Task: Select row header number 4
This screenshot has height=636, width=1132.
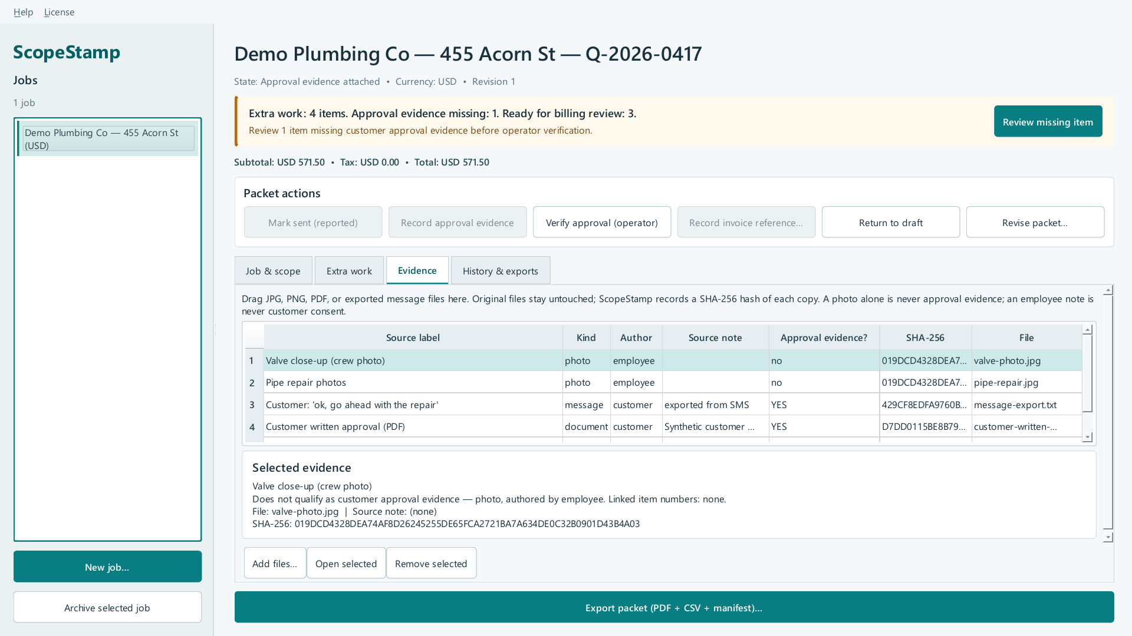Action: click(x=254, y=426)
